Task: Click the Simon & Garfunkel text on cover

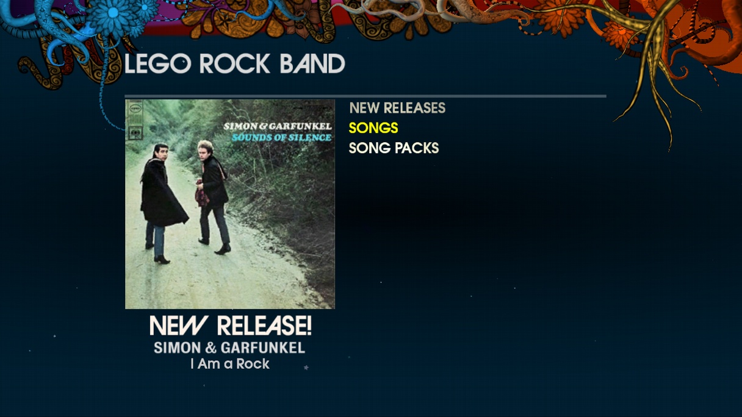Action: [278, 126]
